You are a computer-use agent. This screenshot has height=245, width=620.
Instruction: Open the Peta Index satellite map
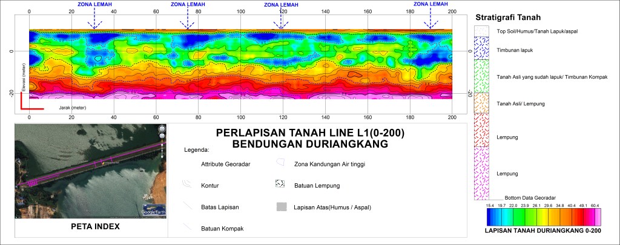pyautogui.click(x=91, y=171)
